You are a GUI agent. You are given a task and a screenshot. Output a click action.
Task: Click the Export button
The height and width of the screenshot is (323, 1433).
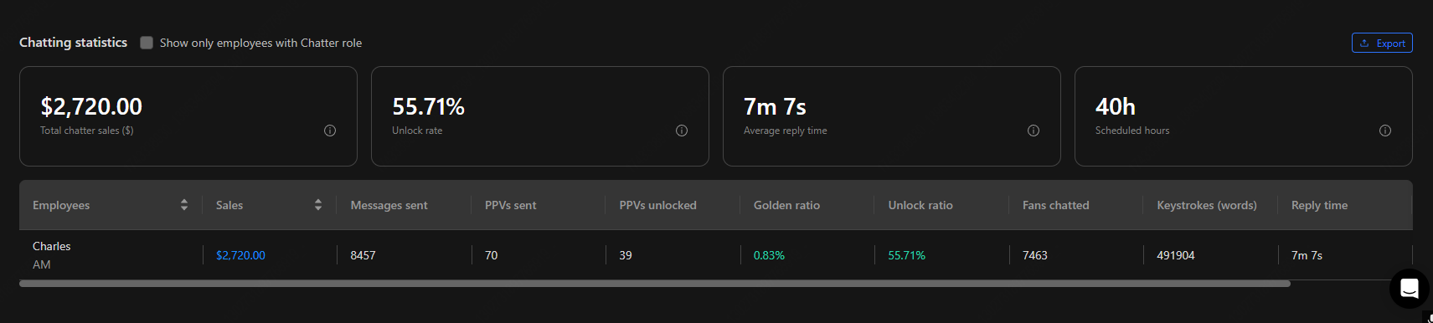point(1382,43)
